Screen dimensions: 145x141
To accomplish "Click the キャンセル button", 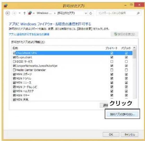I will tap(130, 135).
